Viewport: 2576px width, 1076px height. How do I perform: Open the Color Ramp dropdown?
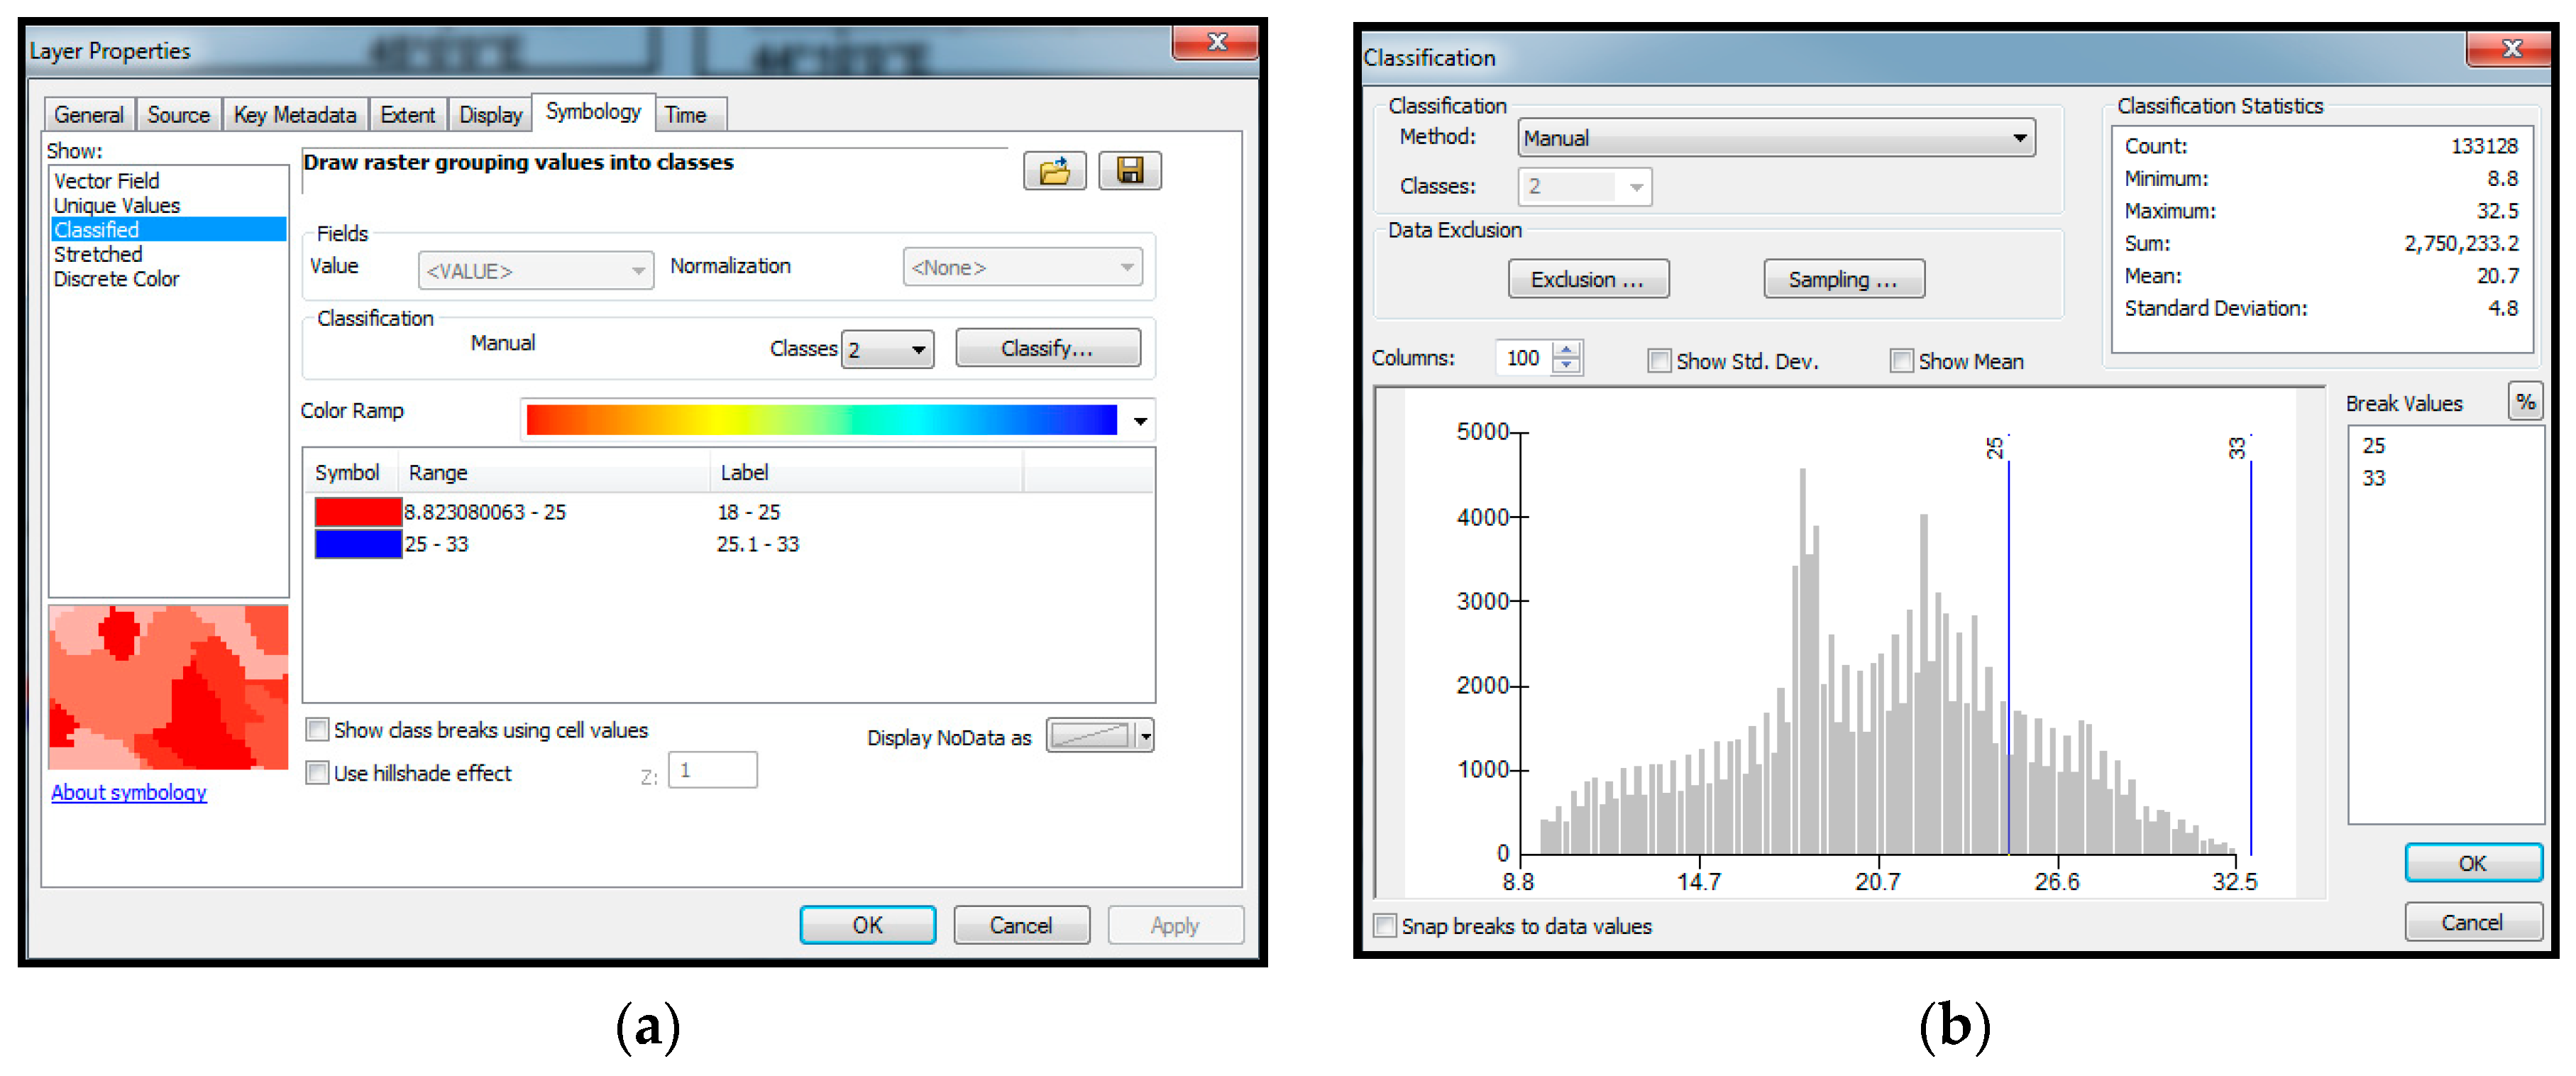coord(1140,421)
